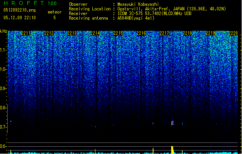Click the 2214 time marker

(x=95, y=33)
